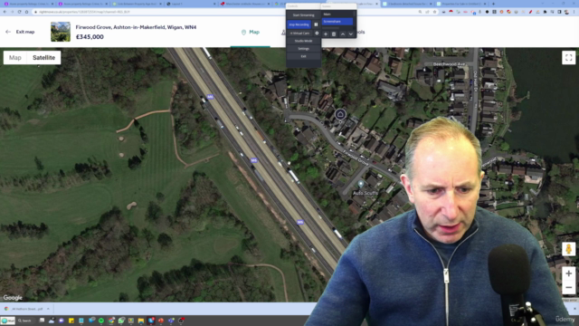Stop the OBS recording
The width and height of the screenshot is (579, 326).
tap(299, 24)
